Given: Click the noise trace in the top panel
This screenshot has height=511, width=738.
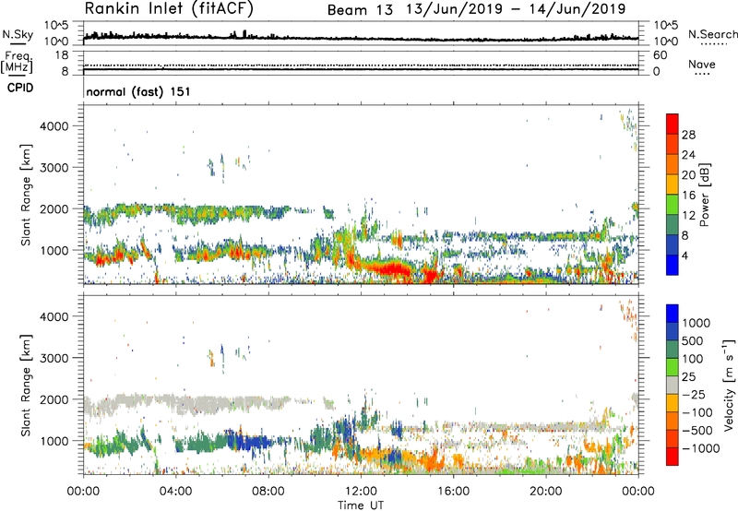Looking at the screenshot, I should click(x=361, y=39).
